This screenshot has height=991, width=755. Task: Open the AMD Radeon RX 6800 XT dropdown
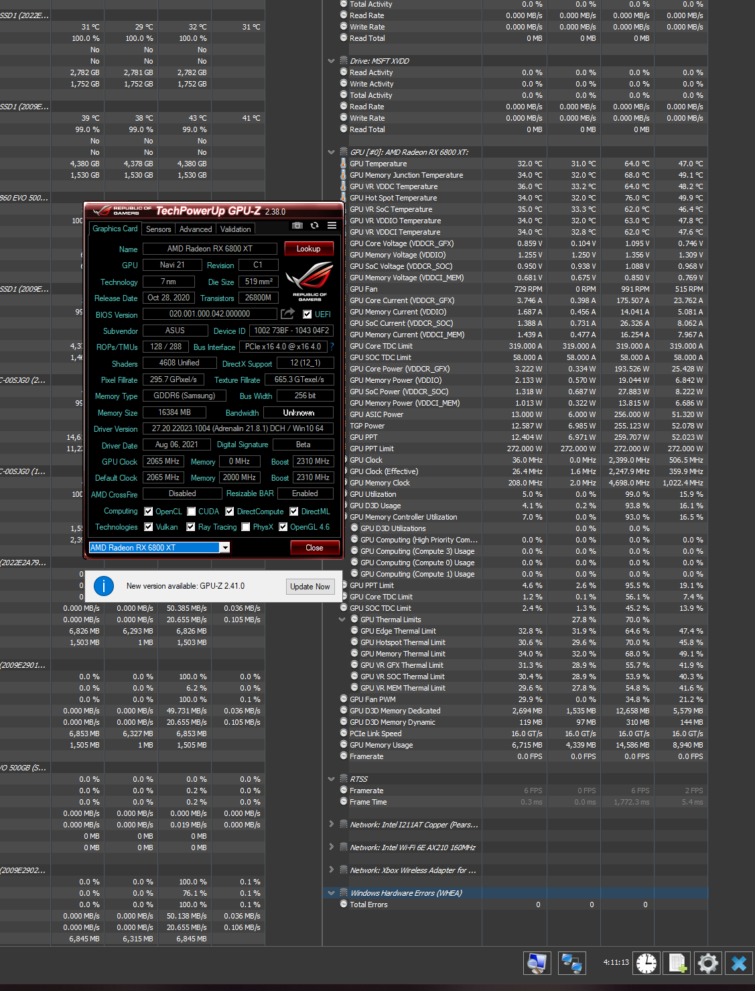click(x=225, y=548)
